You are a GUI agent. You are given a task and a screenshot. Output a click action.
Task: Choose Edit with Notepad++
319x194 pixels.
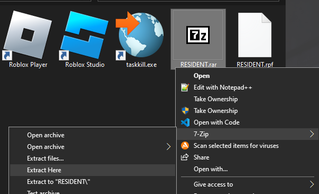[x=247, y=87]
